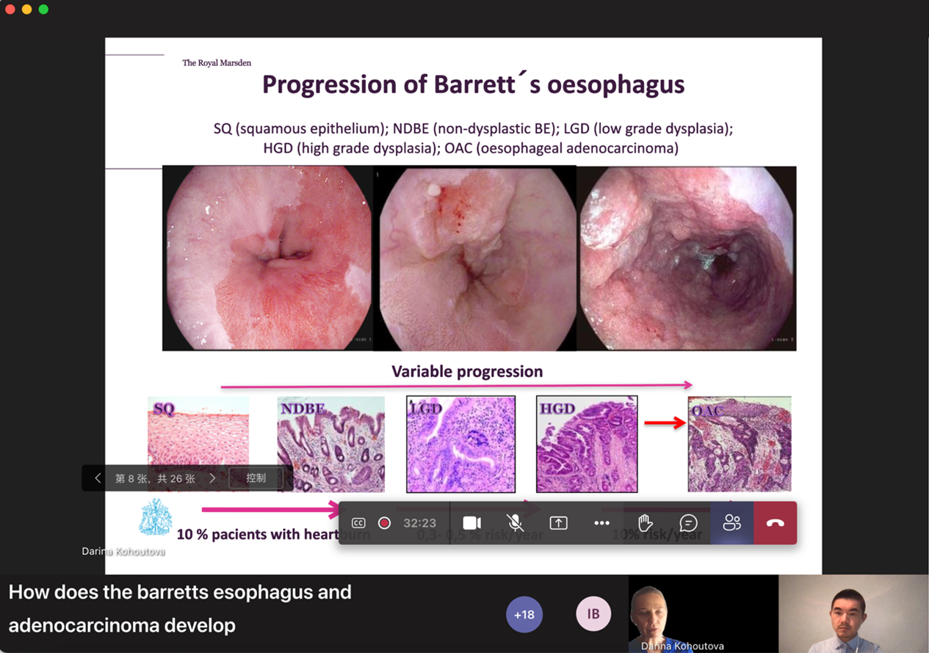Screen dimensions: 929x653
Task: Raise your hand in the meeting
Action: 646,523
